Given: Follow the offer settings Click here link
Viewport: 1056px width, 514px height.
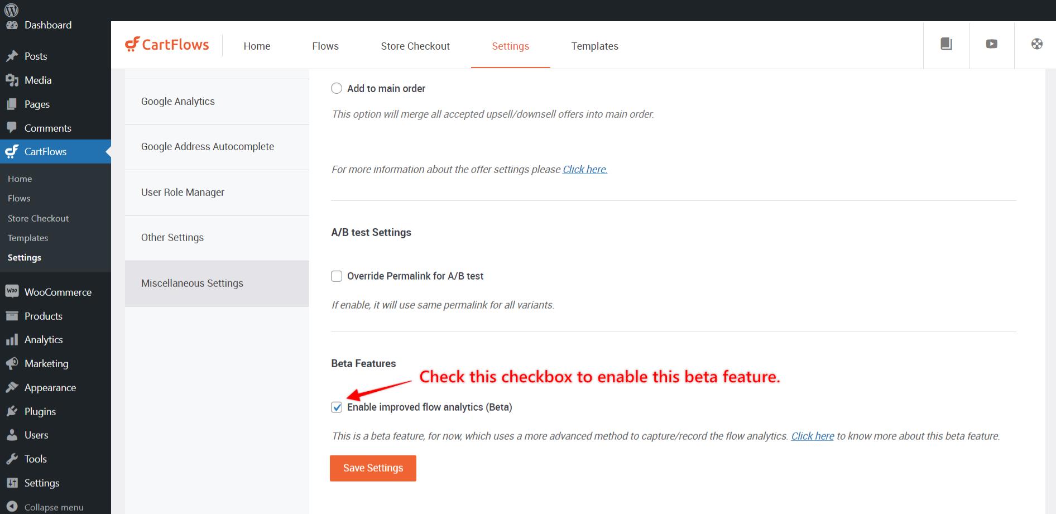Looking at the screenshot, I should (584, 169).
